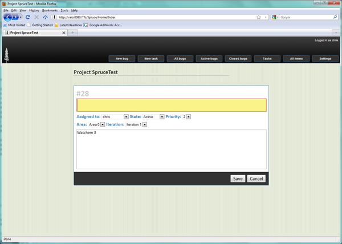Open the Area dropdown showing Area 0
Viewport: 342px width, 244px height.
[96, 124]
